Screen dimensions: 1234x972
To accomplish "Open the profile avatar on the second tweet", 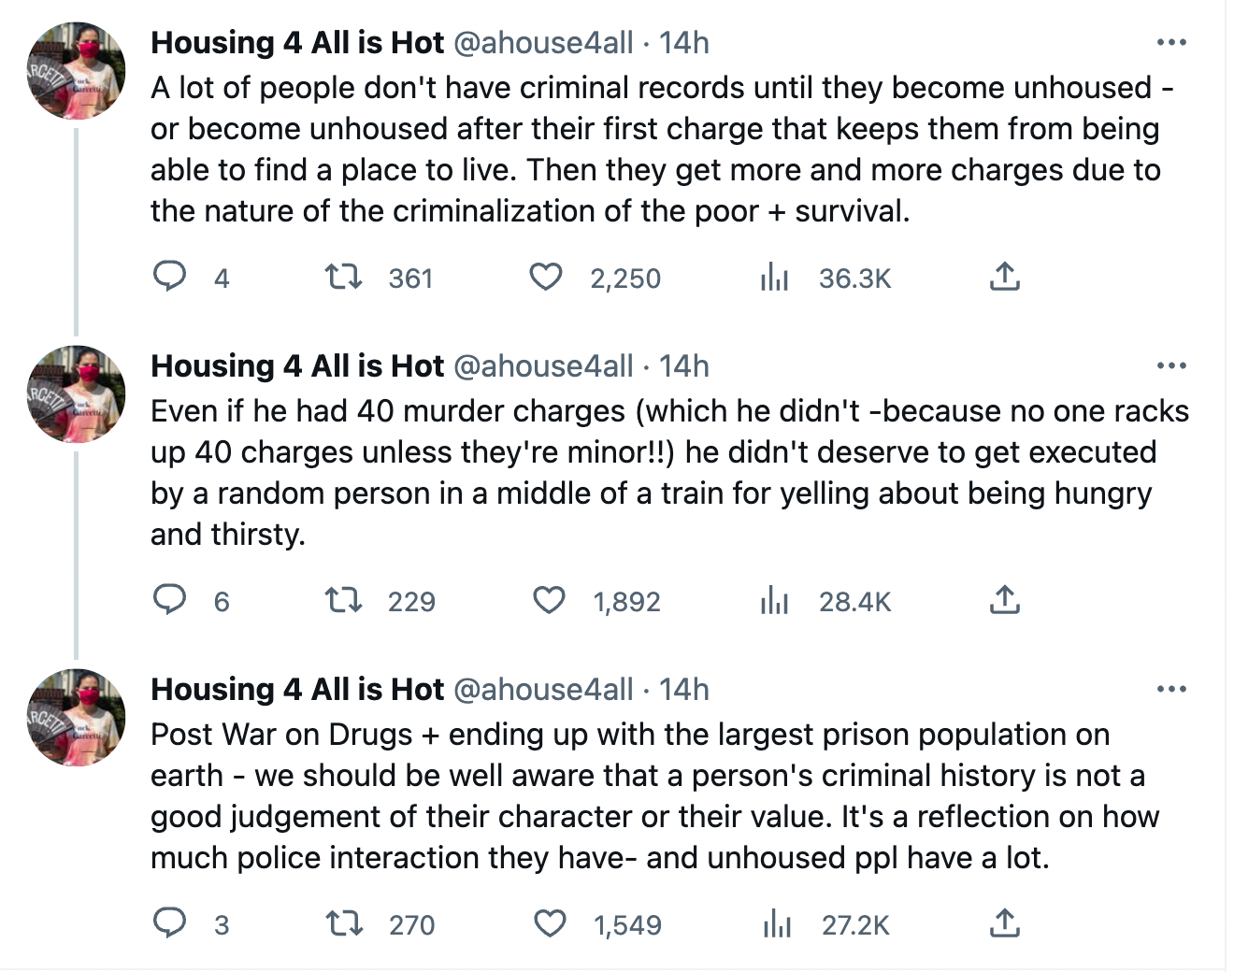I will [x=77, y=393].
